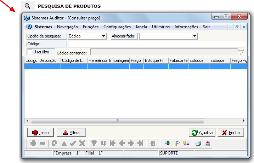The height and width of the screenshot is (163, 254).
Task: Click the "Empresa = 1" status bar text
Action: tap(67, 153)
